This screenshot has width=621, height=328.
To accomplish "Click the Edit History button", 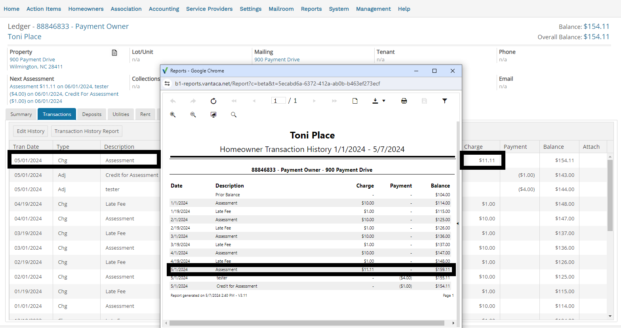I will (30, 131).
